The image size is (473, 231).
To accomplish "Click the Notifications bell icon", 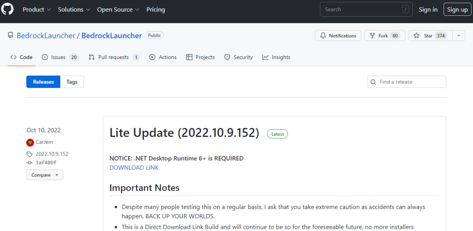I will coord(323,35).
